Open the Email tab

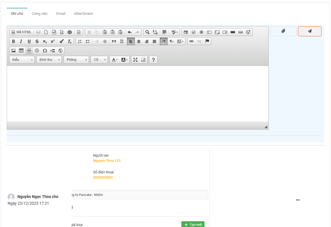tap(61, 13)
